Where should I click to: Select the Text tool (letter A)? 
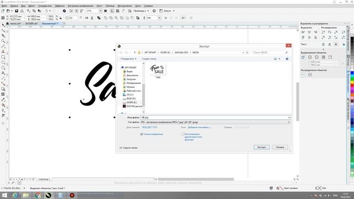click(3, 73)
